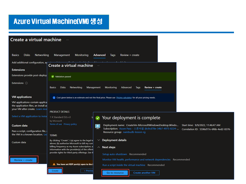Open Run a script inside the virtual machine link
Screen dimensions: 246x184
[x=124, y=165]
